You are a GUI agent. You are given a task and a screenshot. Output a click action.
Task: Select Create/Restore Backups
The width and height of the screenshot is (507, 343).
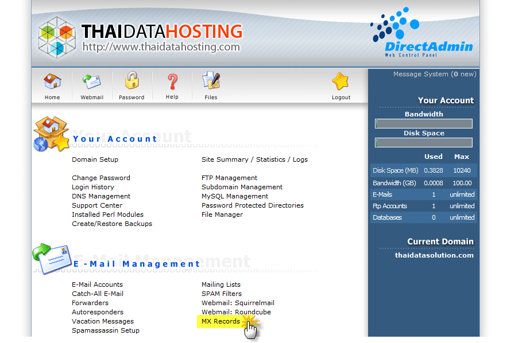coord(112,224)
